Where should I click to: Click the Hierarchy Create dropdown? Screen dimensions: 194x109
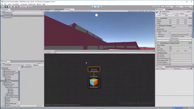3,11
